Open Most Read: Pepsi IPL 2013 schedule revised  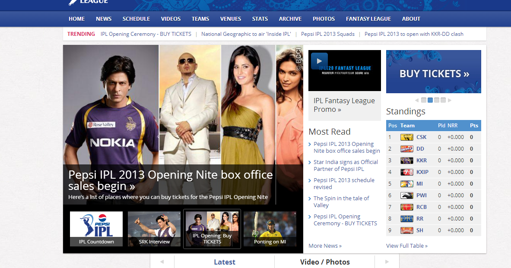344,184
